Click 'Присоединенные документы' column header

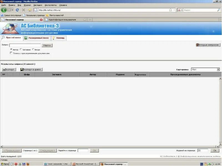point(185,74)
